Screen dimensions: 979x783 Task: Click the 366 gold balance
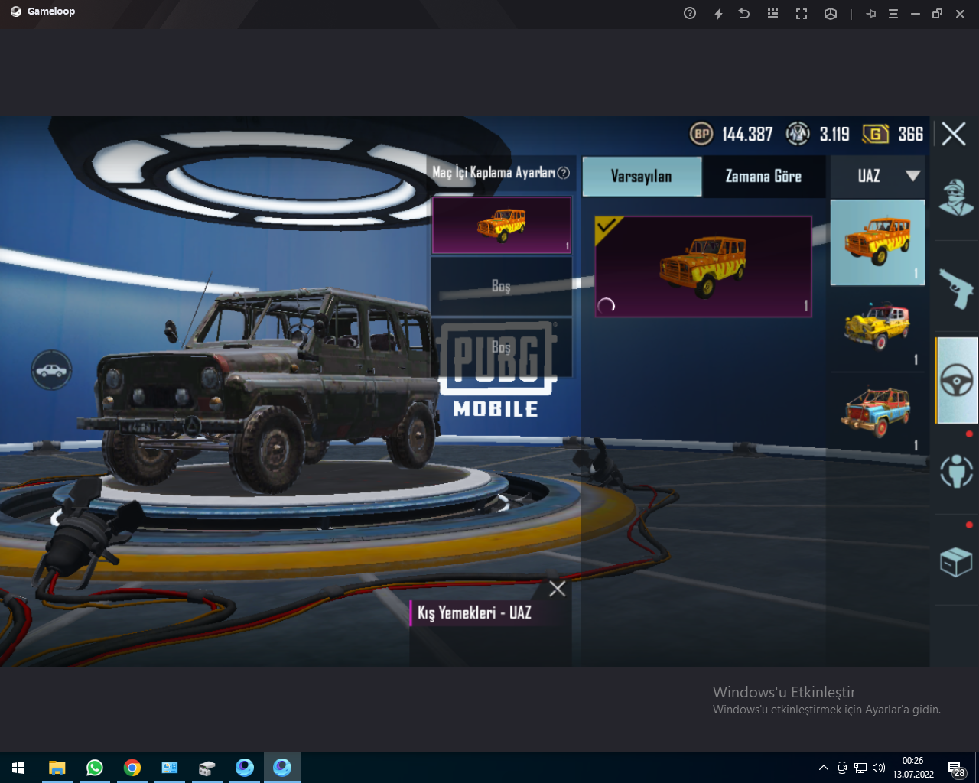pyautogui.click(x=910, y=135)
